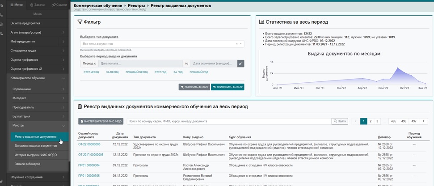The height and width of the screenshot is (186, 434).
Task: Switch to the Задачи tab
Action: click(x=37, y=5)
